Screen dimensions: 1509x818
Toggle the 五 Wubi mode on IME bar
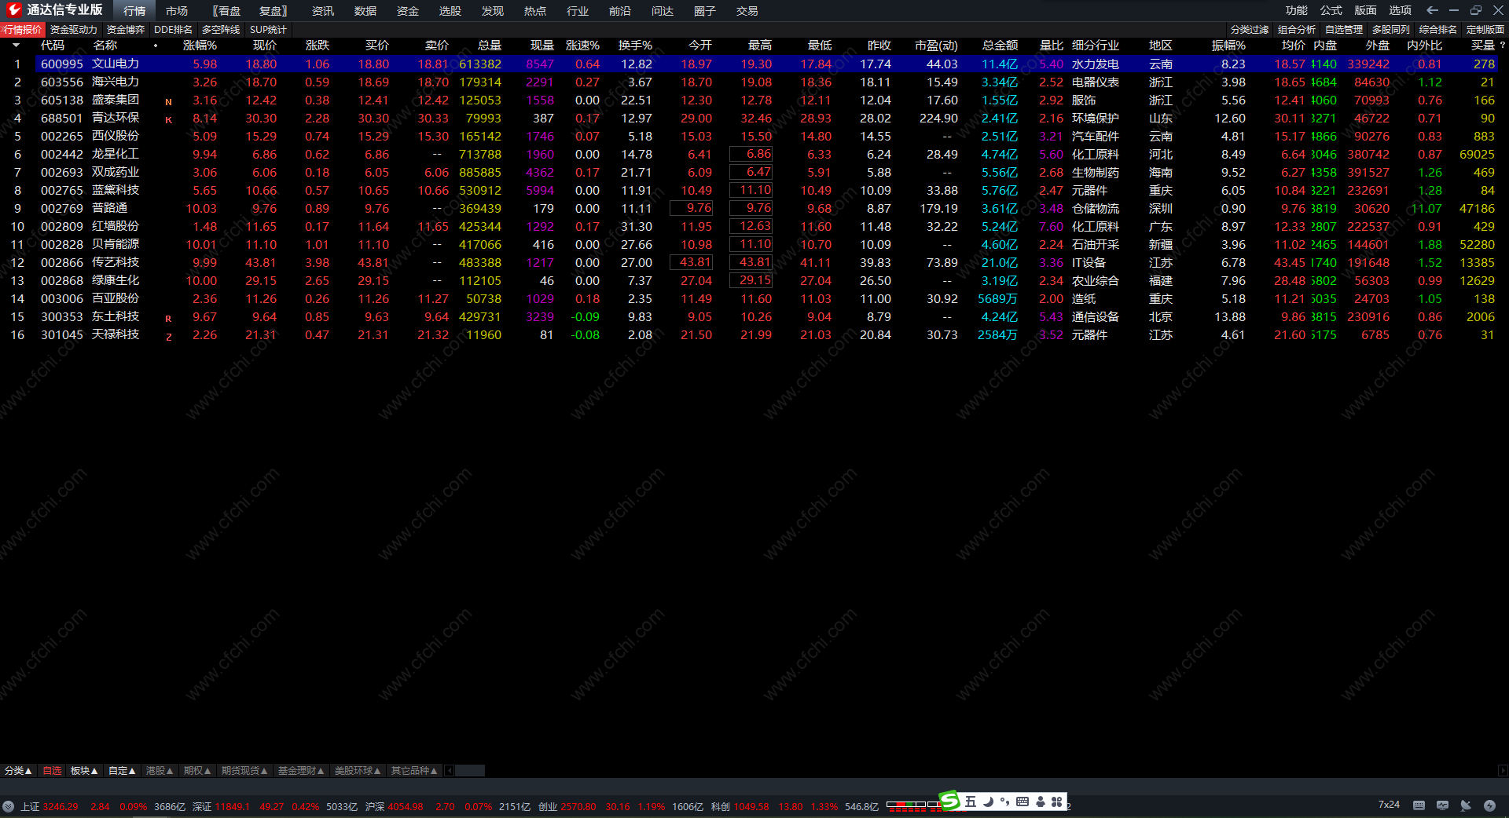tap(971, 802)
